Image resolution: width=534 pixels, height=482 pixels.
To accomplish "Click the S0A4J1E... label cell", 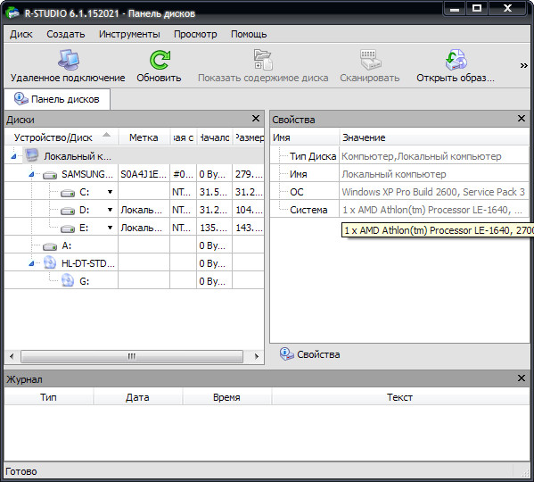I will (x=144, y=174).
